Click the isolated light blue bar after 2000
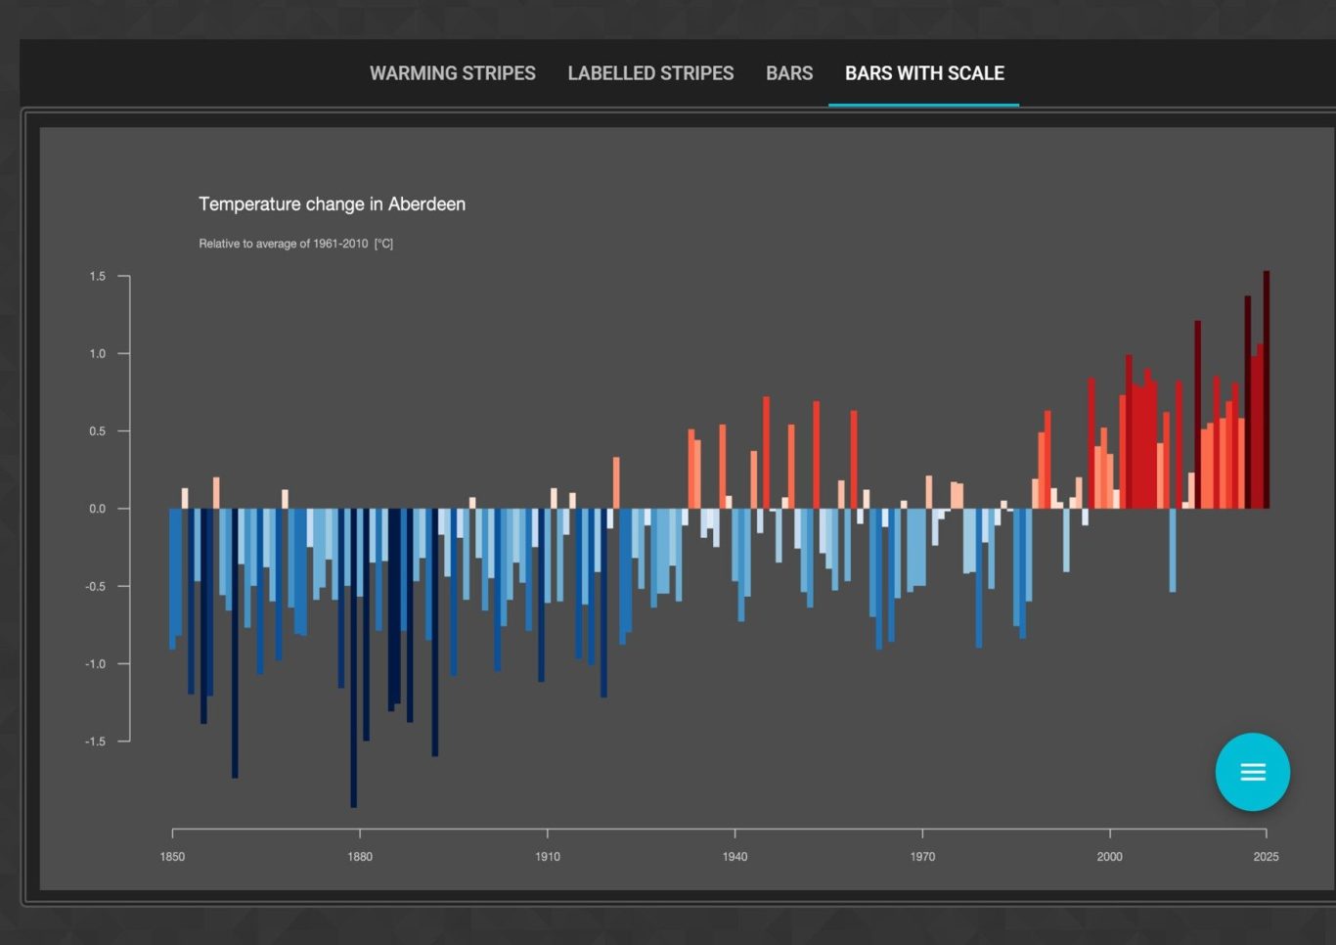 1173,550
